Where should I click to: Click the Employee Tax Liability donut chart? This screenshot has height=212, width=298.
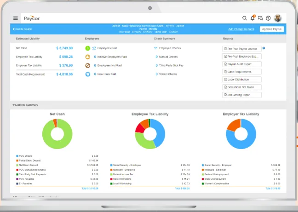pyautogui.click(x=150, y=134)
